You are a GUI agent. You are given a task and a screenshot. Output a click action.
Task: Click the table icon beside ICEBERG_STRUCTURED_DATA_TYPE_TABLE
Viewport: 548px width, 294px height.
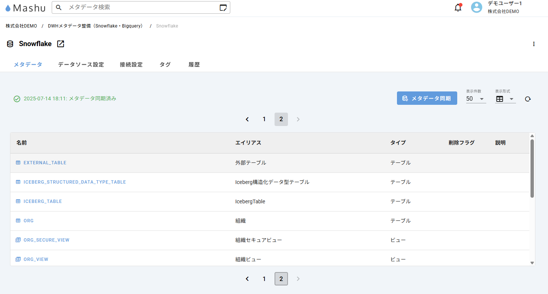[x=18, y=182]
